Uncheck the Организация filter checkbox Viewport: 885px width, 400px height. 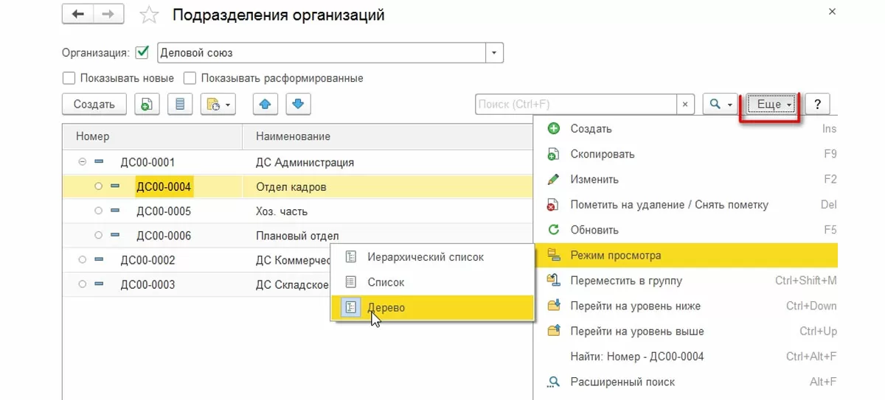coord(143,52)
